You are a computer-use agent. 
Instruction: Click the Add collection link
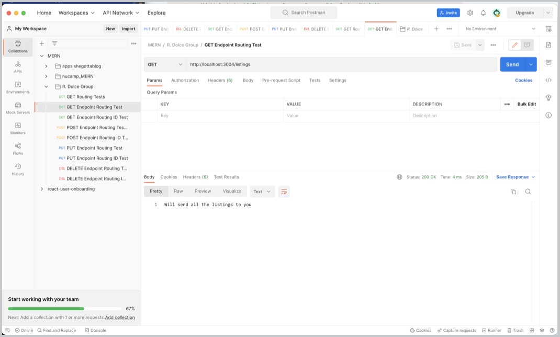120,318
